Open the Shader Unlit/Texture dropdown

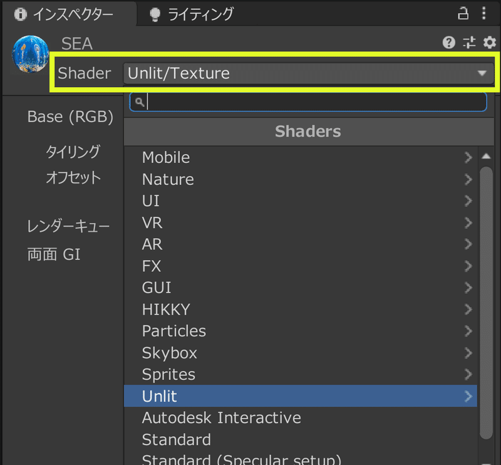point(307,73)
